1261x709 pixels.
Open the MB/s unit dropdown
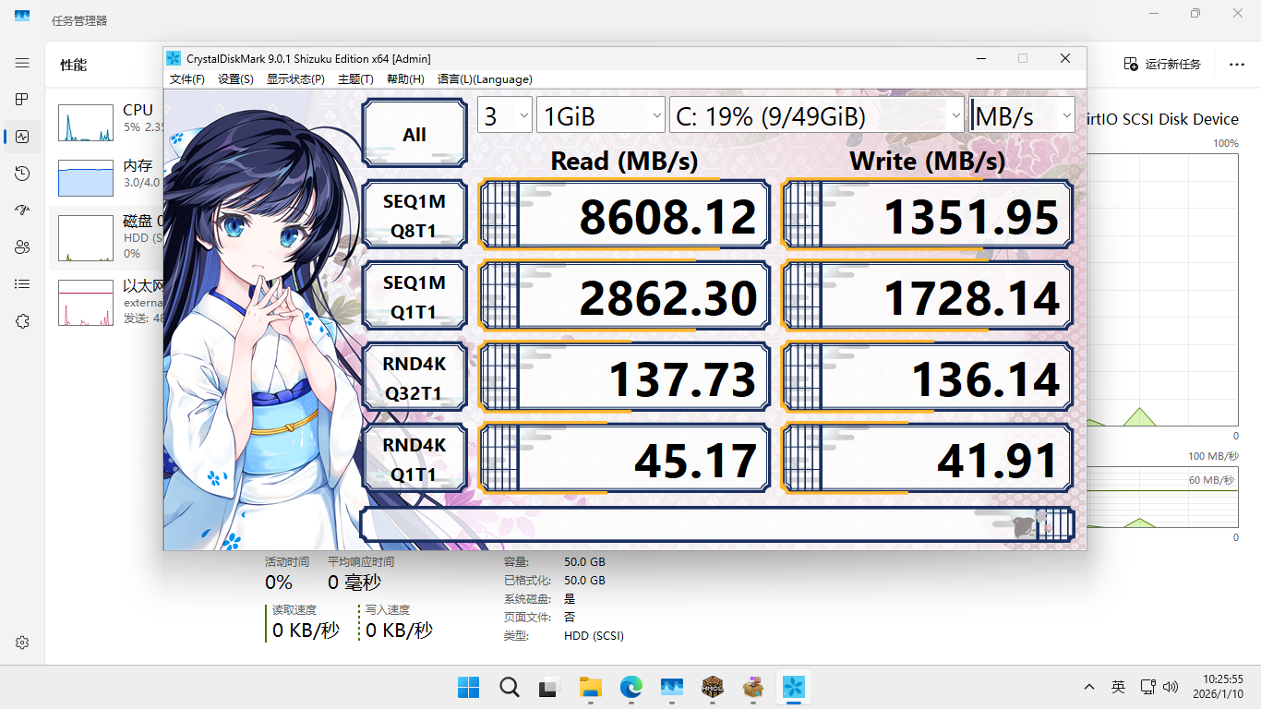click(1022, 116)
